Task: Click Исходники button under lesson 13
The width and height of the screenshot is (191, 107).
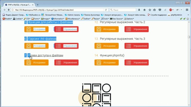Action: coord(107,46)
